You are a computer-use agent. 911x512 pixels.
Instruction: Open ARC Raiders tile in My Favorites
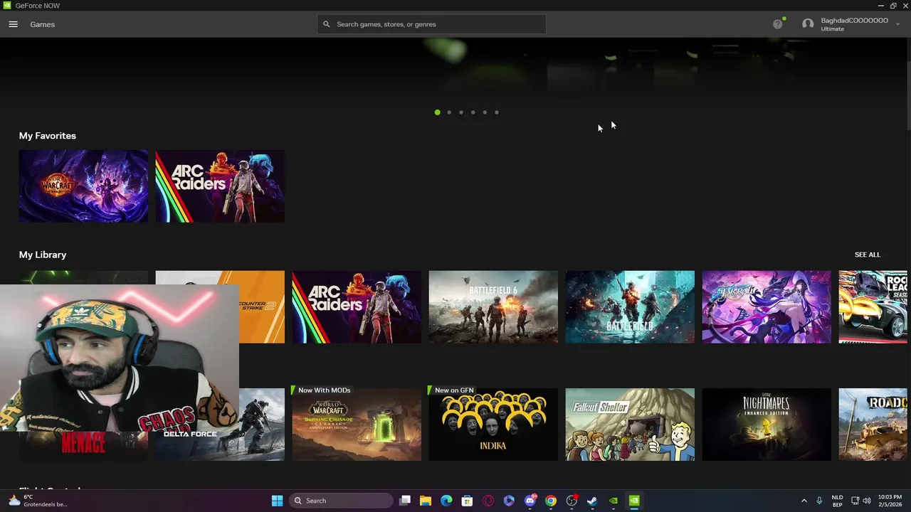pyautogui.click(x=220, y=186)
